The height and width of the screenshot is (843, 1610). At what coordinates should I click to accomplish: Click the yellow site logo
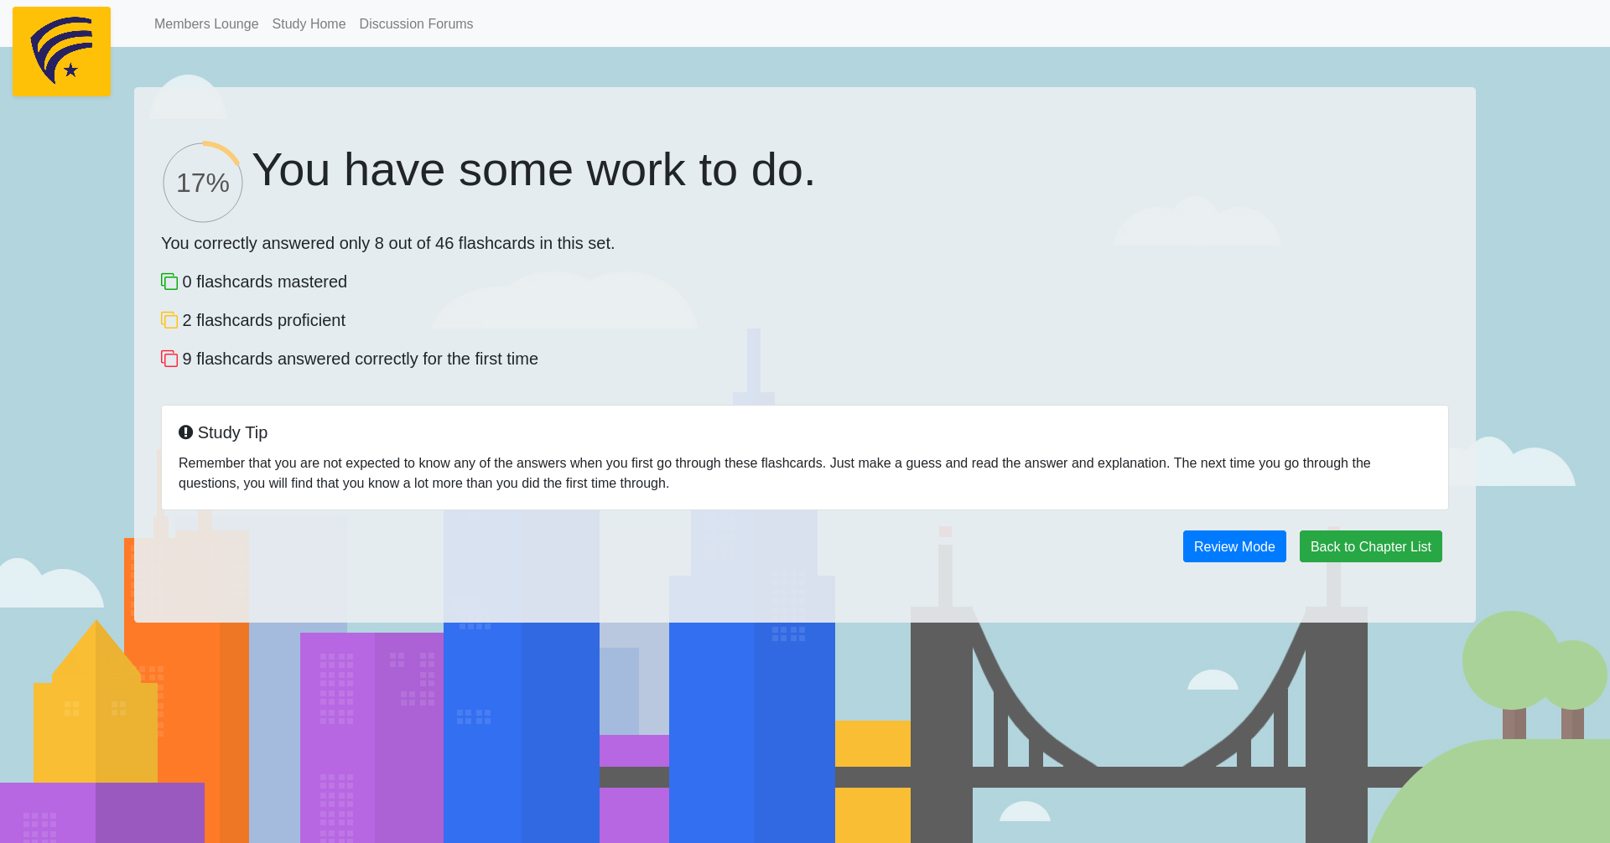click(x=61, y=51)
